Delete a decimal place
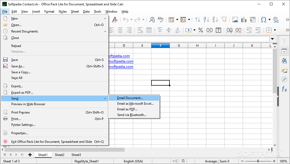Screen dimensions: 290x164 238,30
